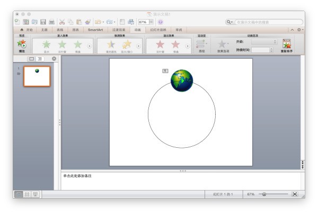Image resolution: width=318 pixels, height=214 pixels.
Task: Open the SmartArt ribbon tab
Action: pos(95,30)
